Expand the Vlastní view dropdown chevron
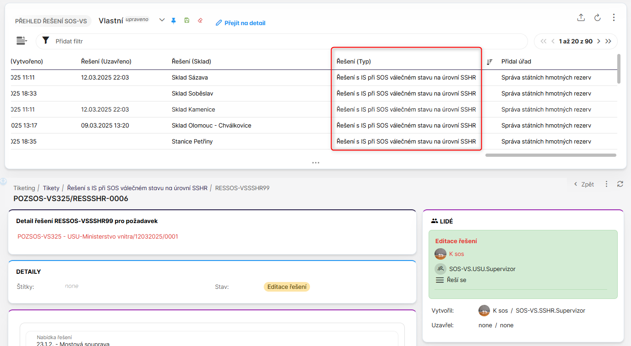 (162, 20)
